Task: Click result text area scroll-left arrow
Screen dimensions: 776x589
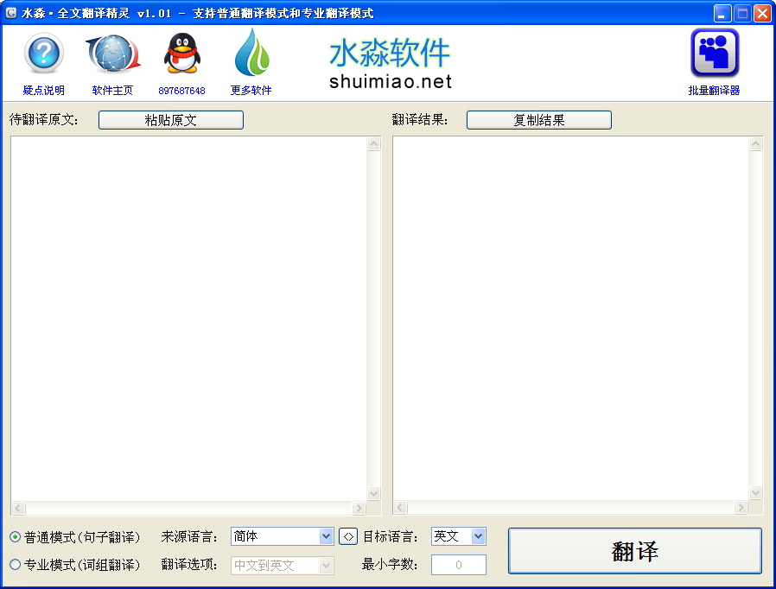Action: (x=400, y=508)
